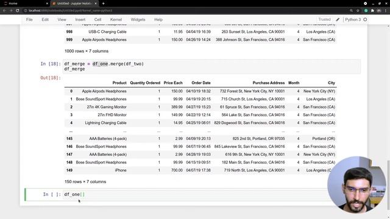Select the '27in FHD Monitor' cell
Screen dimensions: 390x219
pos(112,115)
